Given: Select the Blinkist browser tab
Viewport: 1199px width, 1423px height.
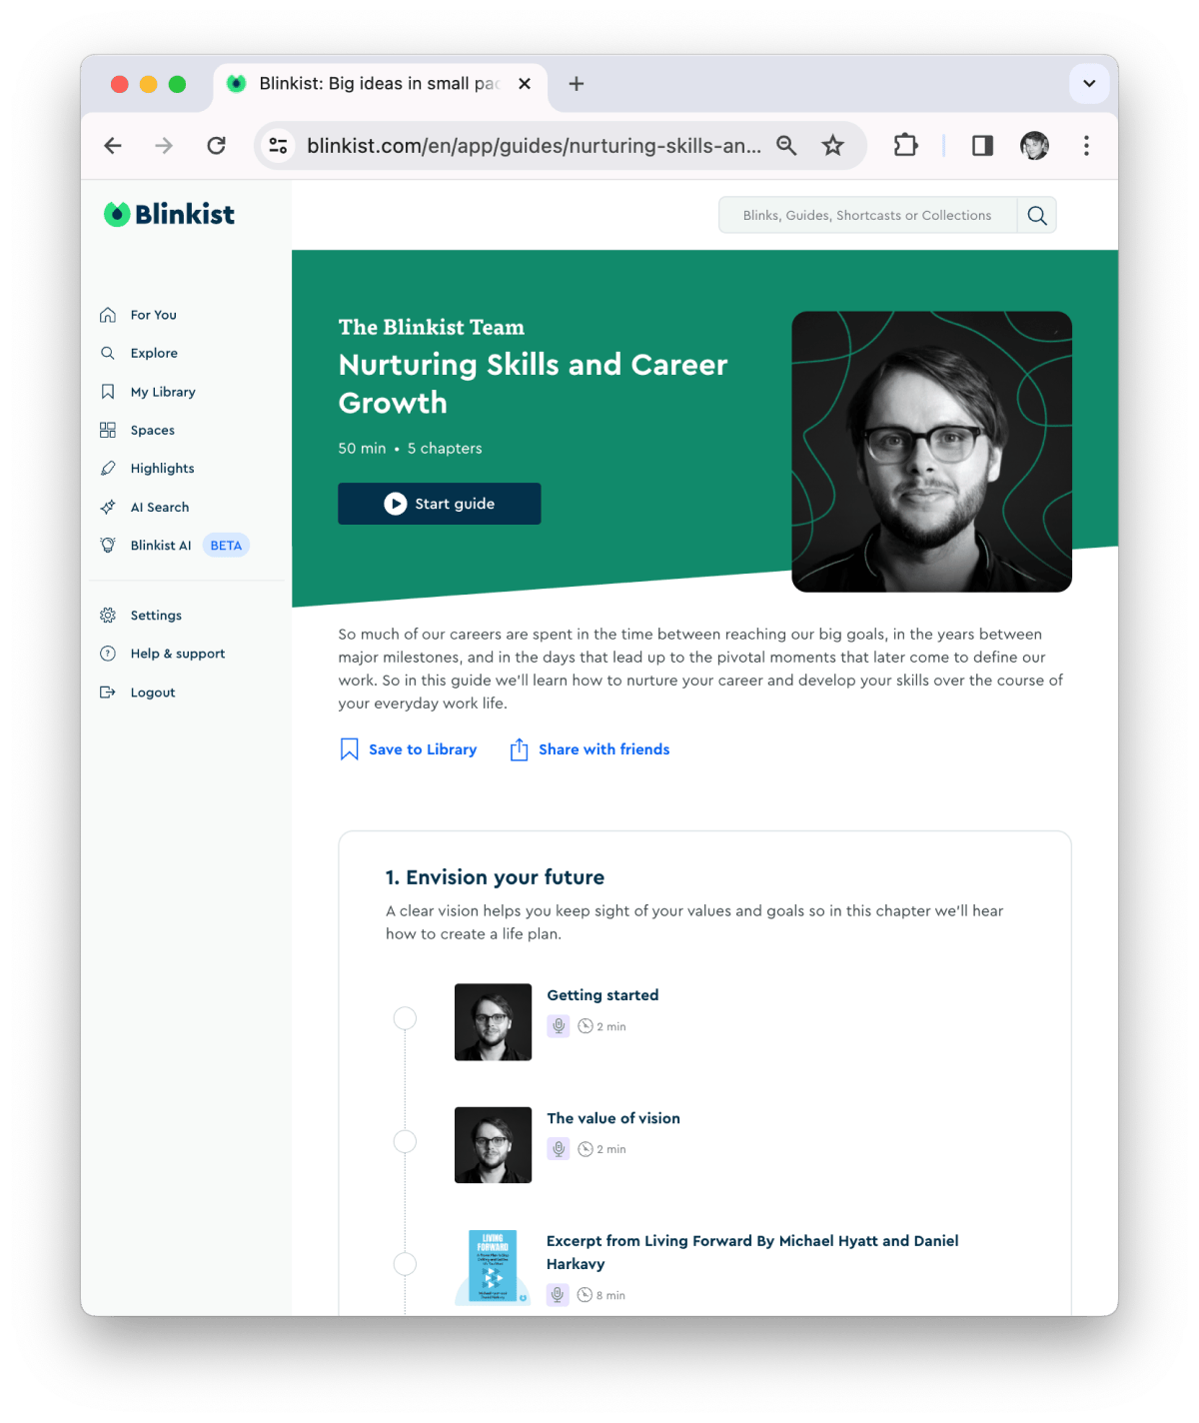Looking at the screenshot, I should 380,84.
